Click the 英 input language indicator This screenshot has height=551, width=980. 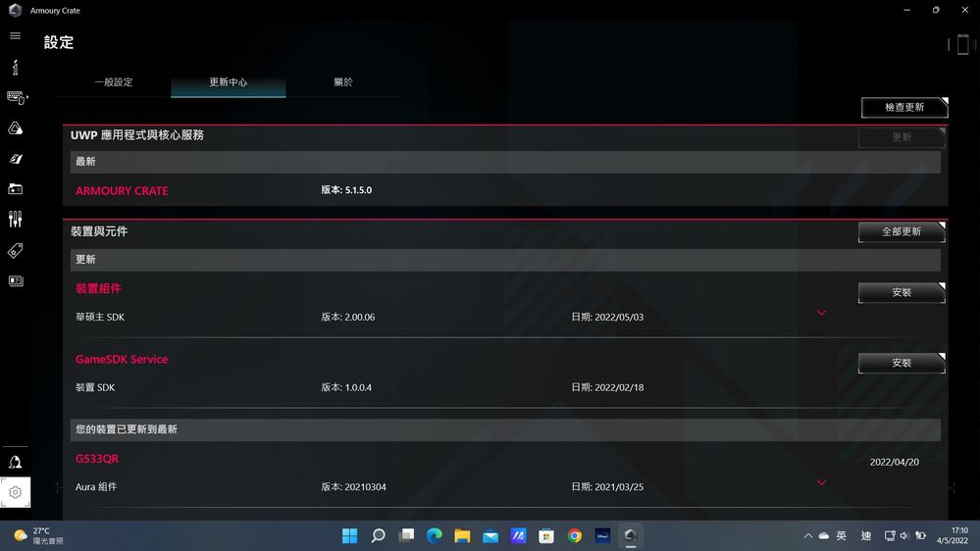tap(842, 536)
